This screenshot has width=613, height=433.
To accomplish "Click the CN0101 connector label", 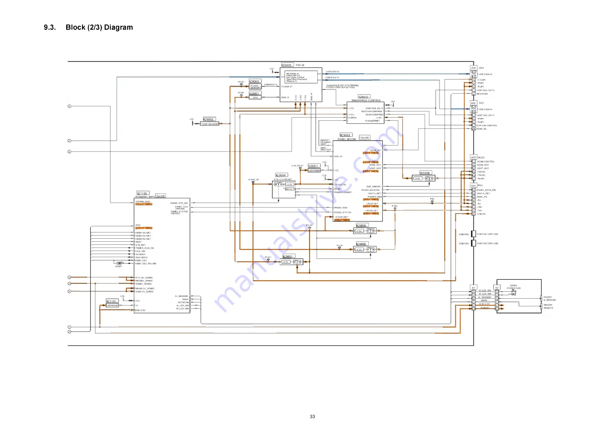I will click(464, 244).
